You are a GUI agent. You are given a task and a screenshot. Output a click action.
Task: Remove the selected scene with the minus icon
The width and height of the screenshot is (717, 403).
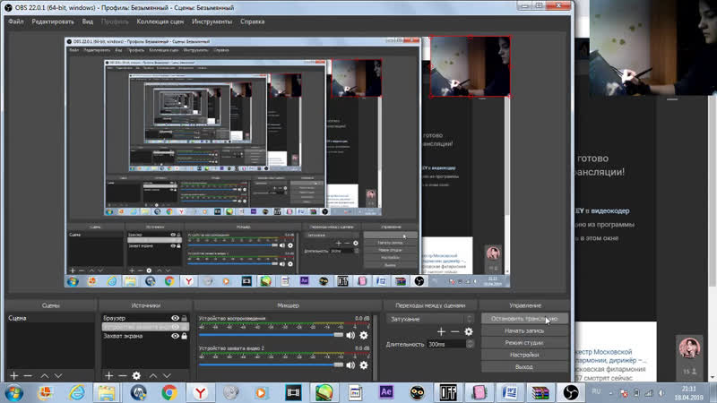[x=28, y=375]
